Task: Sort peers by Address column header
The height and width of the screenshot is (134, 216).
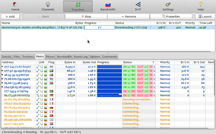Action: pos(19,62)
